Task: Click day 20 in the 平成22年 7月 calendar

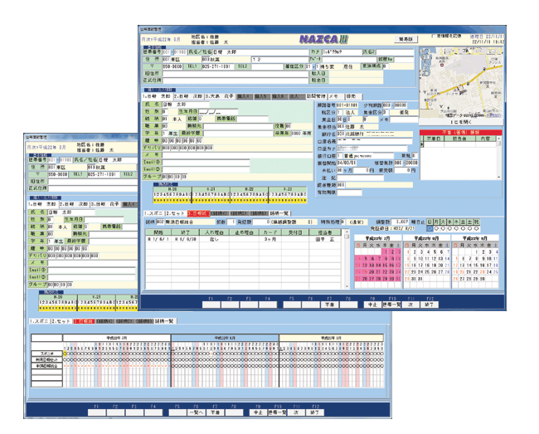Action: [371, 271]
